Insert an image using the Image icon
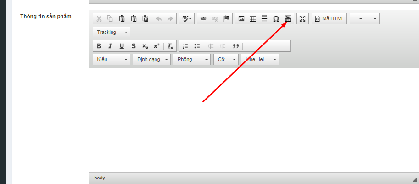This screenshot has width=419, height=184. pos(241,19)
